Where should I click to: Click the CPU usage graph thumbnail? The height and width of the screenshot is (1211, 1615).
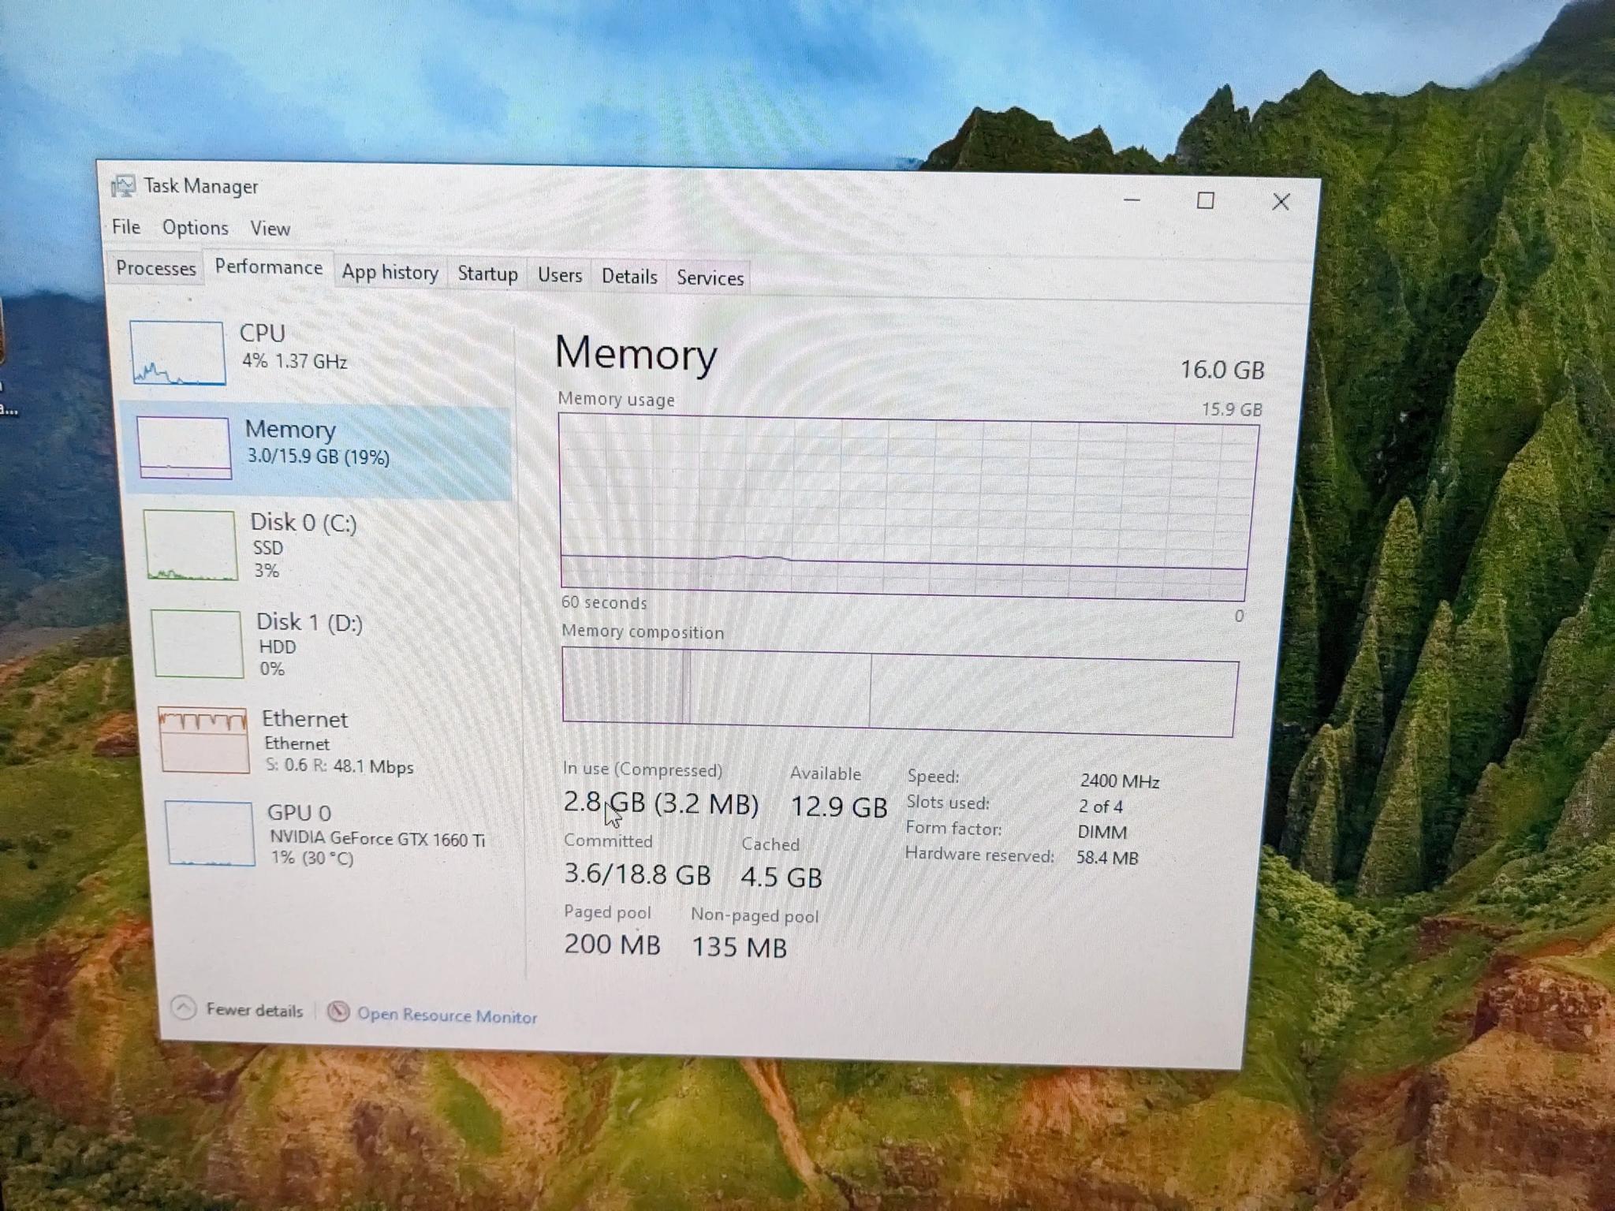177,352
